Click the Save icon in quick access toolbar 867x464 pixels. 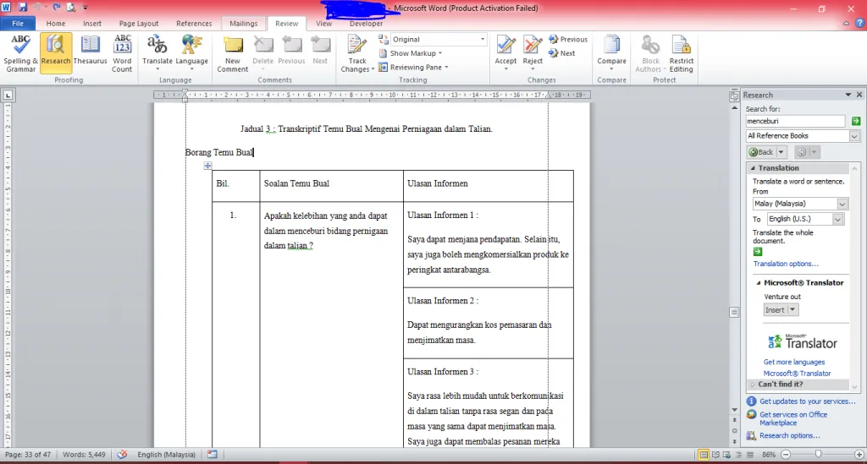(x=23, y=8)
